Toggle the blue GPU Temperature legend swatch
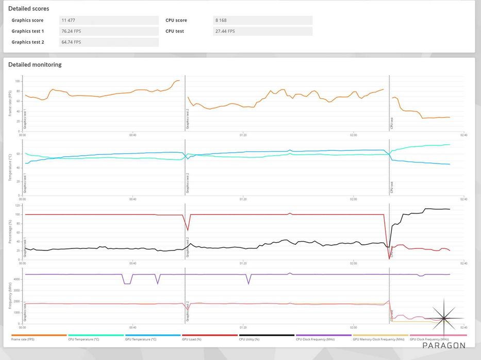 tap(153, 335)
